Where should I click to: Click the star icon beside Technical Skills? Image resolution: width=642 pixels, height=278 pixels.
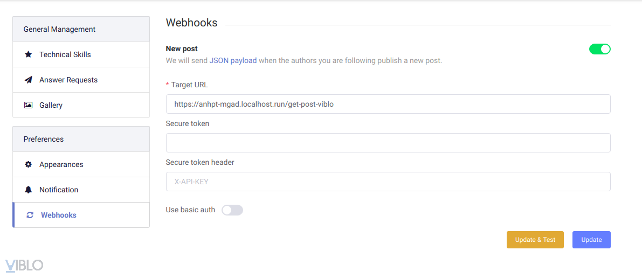click(x=29, y=54)
